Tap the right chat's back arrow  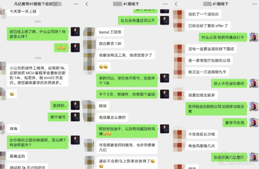pos(176,4)
